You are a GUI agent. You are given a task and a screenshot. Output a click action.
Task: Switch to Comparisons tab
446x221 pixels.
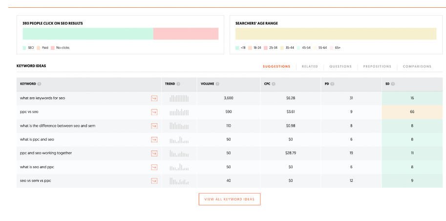pos(417,66)
